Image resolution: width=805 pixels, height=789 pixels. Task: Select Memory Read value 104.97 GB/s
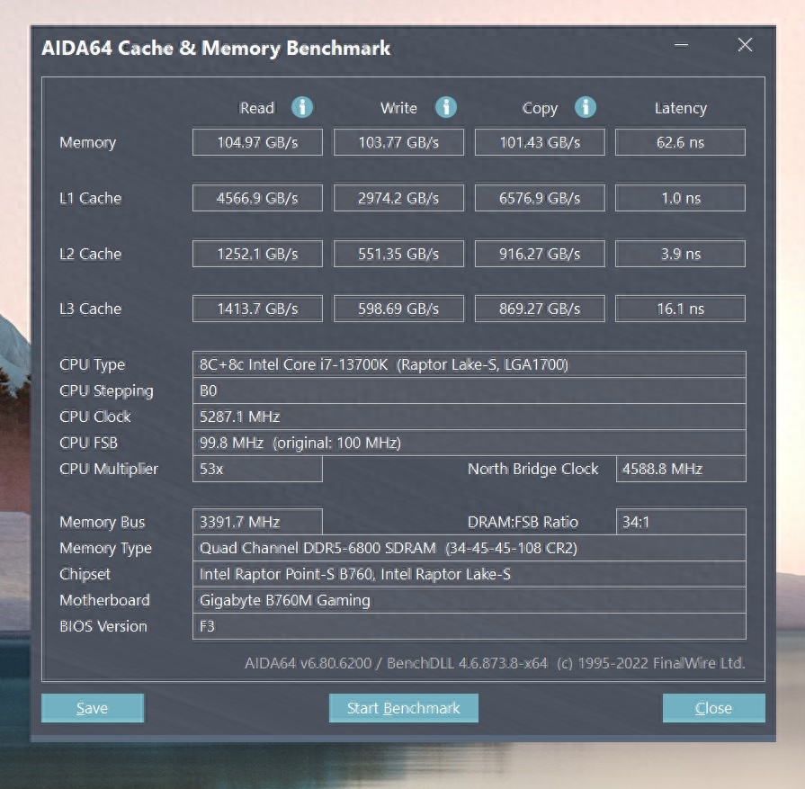tap(258, 142)
